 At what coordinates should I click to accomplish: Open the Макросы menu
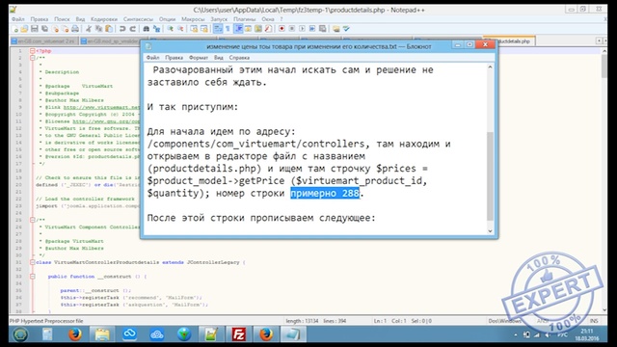coord(193,19)
